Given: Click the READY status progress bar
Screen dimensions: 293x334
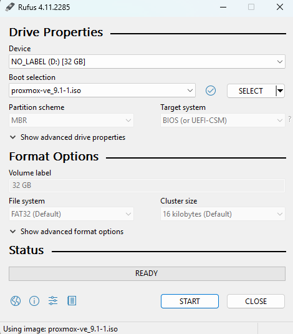Looking at the screenshot, I should [147, 273].
